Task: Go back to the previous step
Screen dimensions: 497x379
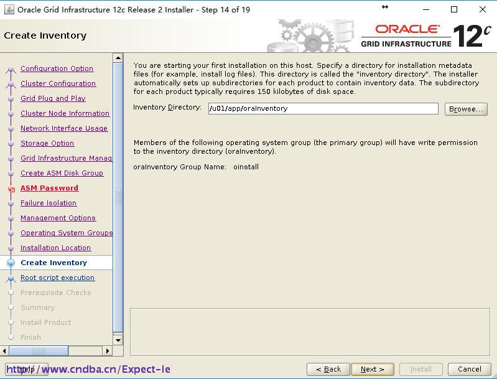Action: click(328, 369)
